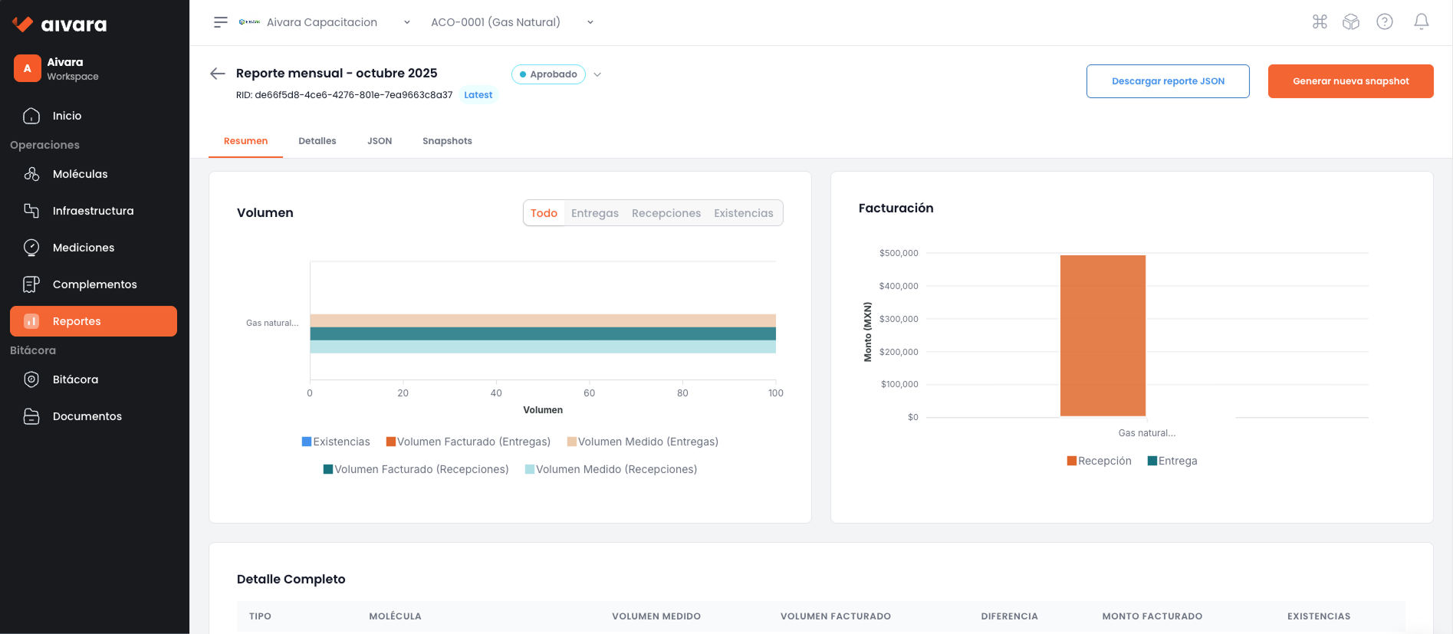The width and height of the screenshot is (1453, 634).
Task: Click the 3D cube icon in header
Action: pos(1351,22)
